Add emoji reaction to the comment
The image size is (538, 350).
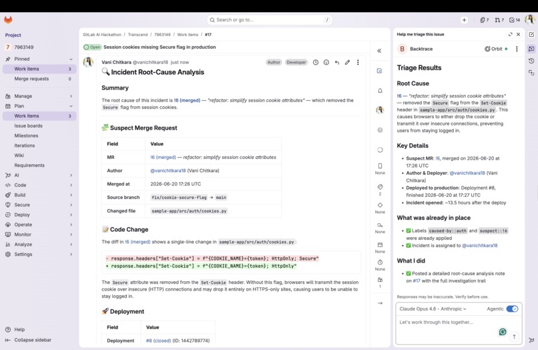(326, 62)
